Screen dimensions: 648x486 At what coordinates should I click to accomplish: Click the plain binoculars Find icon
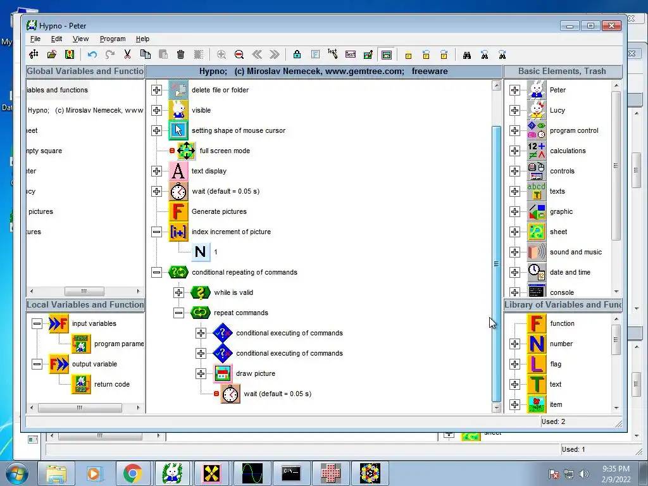click(x=467, y=54)
